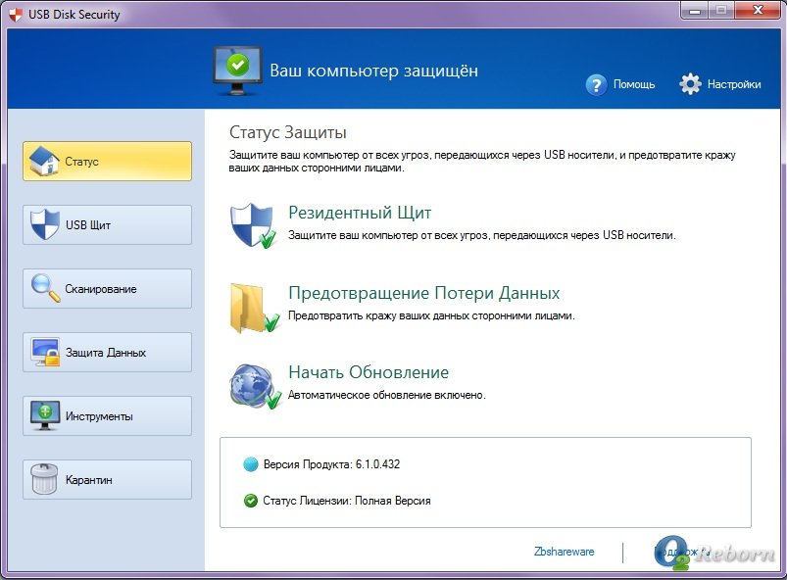Click the globe update icon
This screenshot has height=580, width=787.
255,386
